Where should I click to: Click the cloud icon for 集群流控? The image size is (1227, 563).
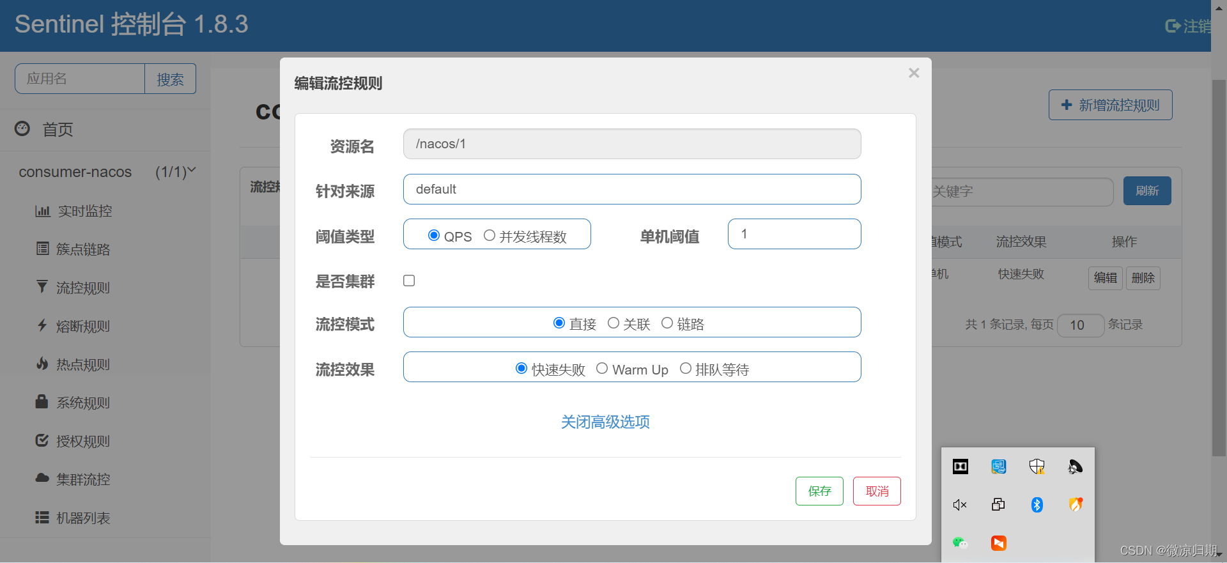(x=42, y=478)
